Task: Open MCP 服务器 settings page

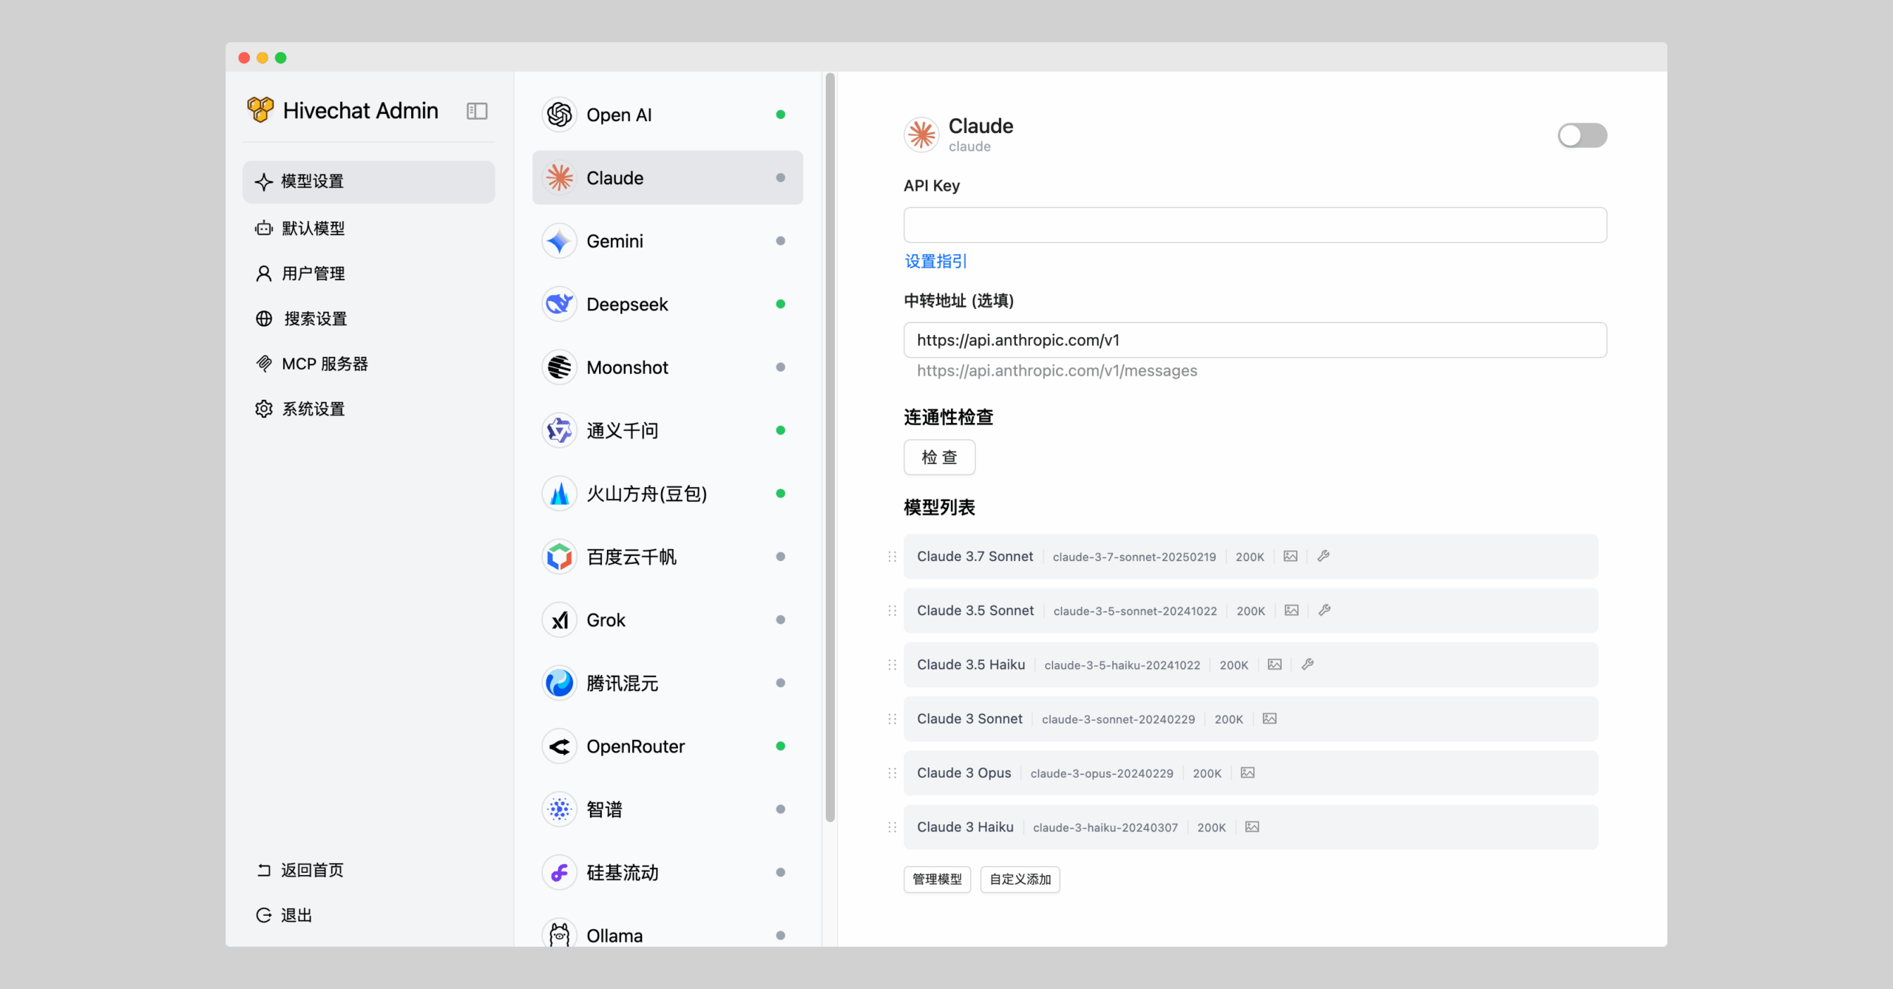Action: click(324, 364)
